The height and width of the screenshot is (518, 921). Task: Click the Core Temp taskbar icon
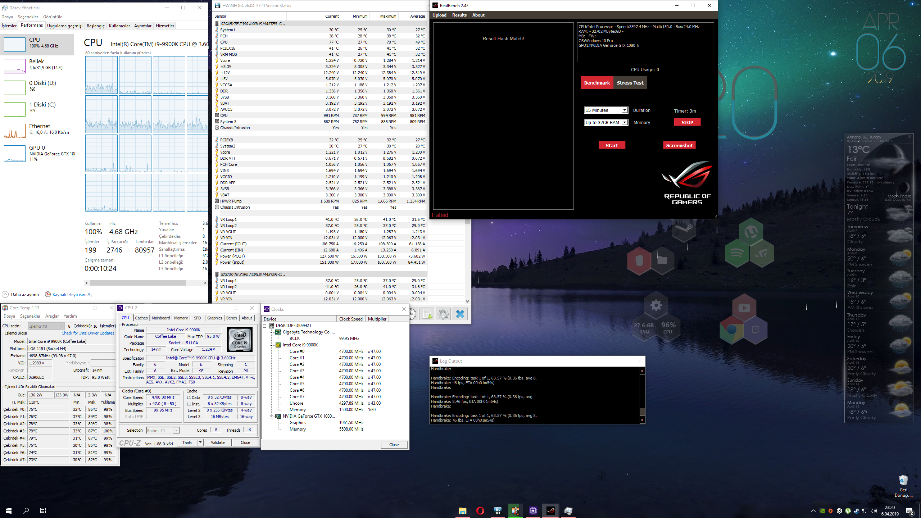pyautogui.click(x=515, y=510)
